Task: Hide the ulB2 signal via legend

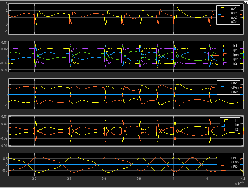Action: click(234, 166)
